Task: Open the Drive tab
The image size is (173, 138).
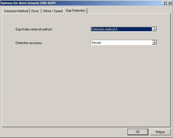Action: [35, 11]
